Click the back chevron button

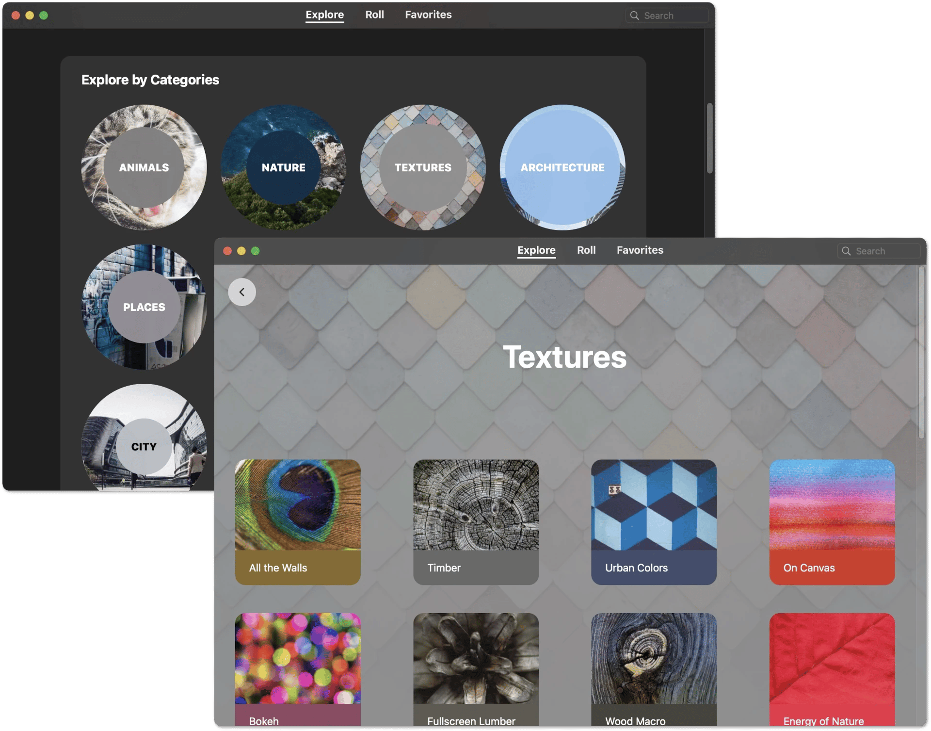242,292
